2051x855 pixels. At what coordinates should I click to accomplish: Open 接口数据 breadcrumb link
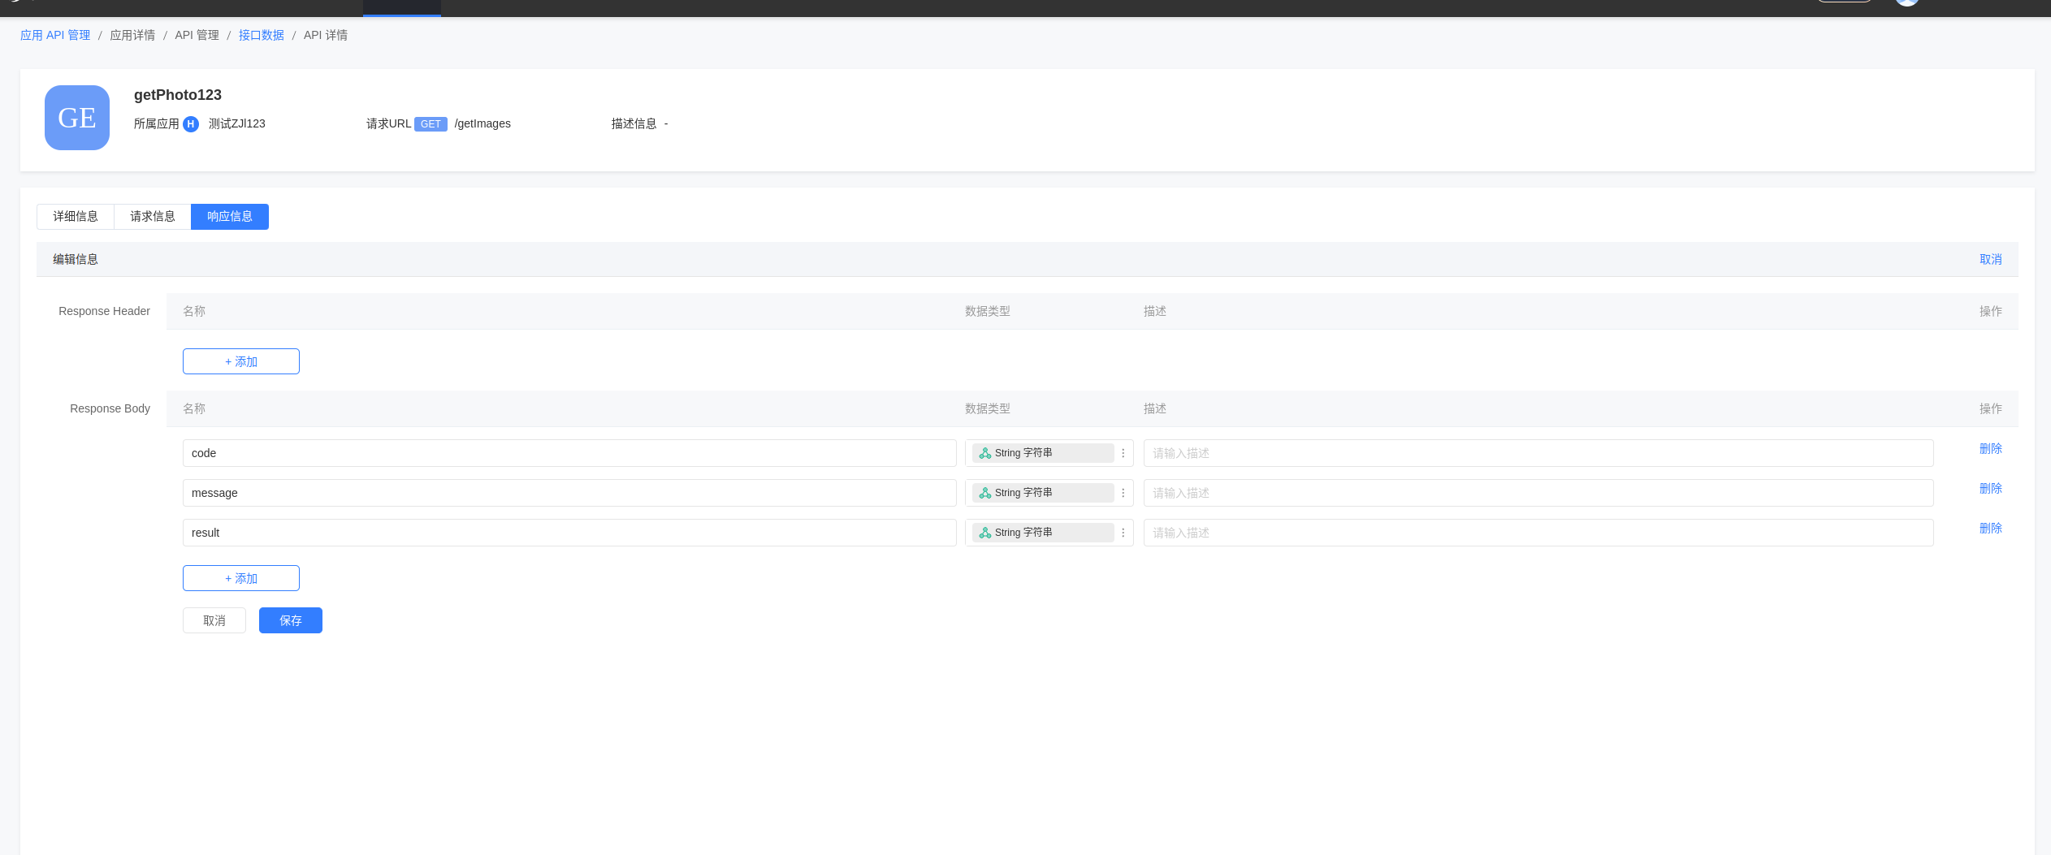coord(262,35)
